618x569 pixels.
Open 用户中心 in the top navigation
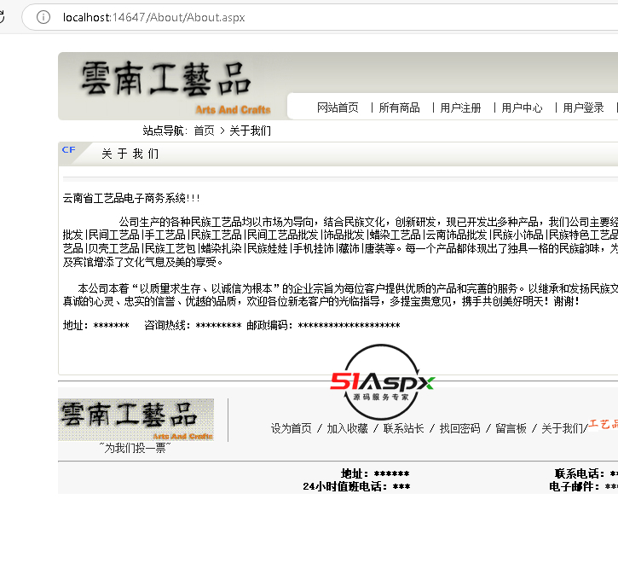point(522,107)
